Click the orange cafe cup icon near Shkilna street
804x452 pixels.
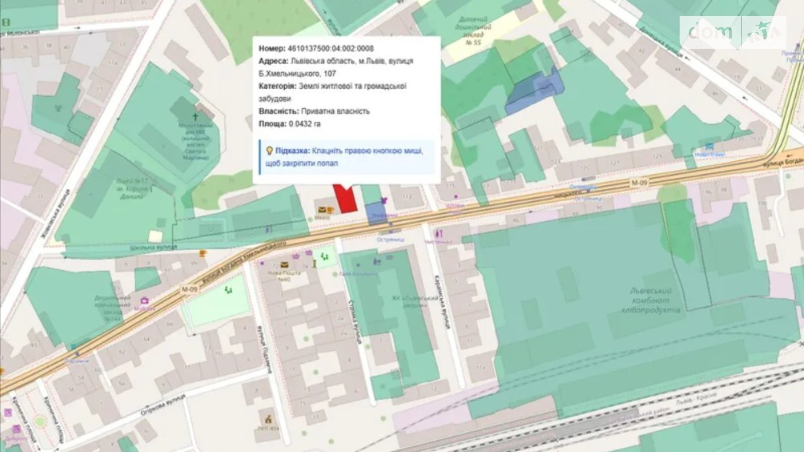(x=203, y=253)
